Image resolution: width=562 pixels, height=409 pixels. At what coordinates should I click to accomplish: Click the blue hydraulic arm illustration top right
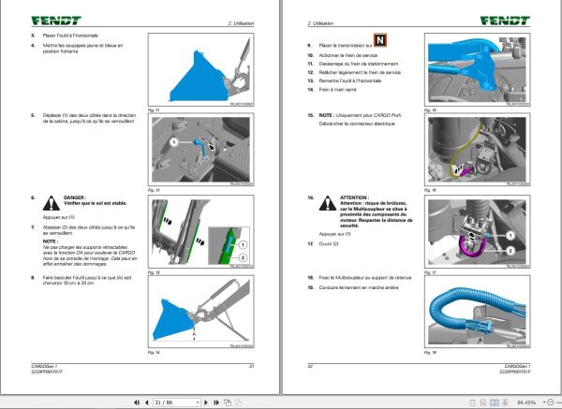click(x=477, y=70)
